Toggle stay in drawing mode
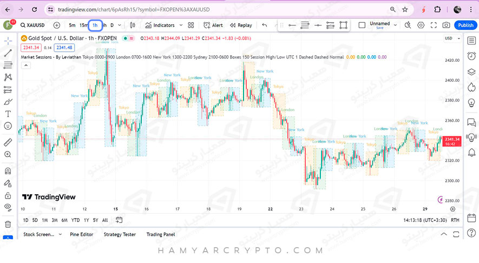Image resolution: width=479 pixels, height=263 pixels. click(8, 183)
